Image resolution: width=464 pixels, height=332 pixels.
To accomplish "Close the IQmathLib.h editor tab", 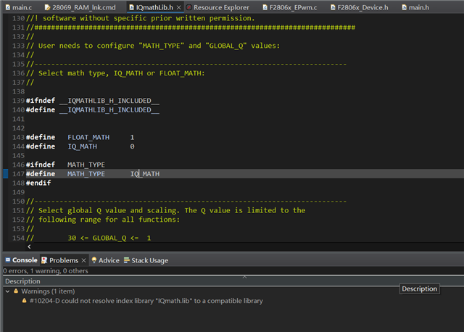I will (x=178, y=7).
